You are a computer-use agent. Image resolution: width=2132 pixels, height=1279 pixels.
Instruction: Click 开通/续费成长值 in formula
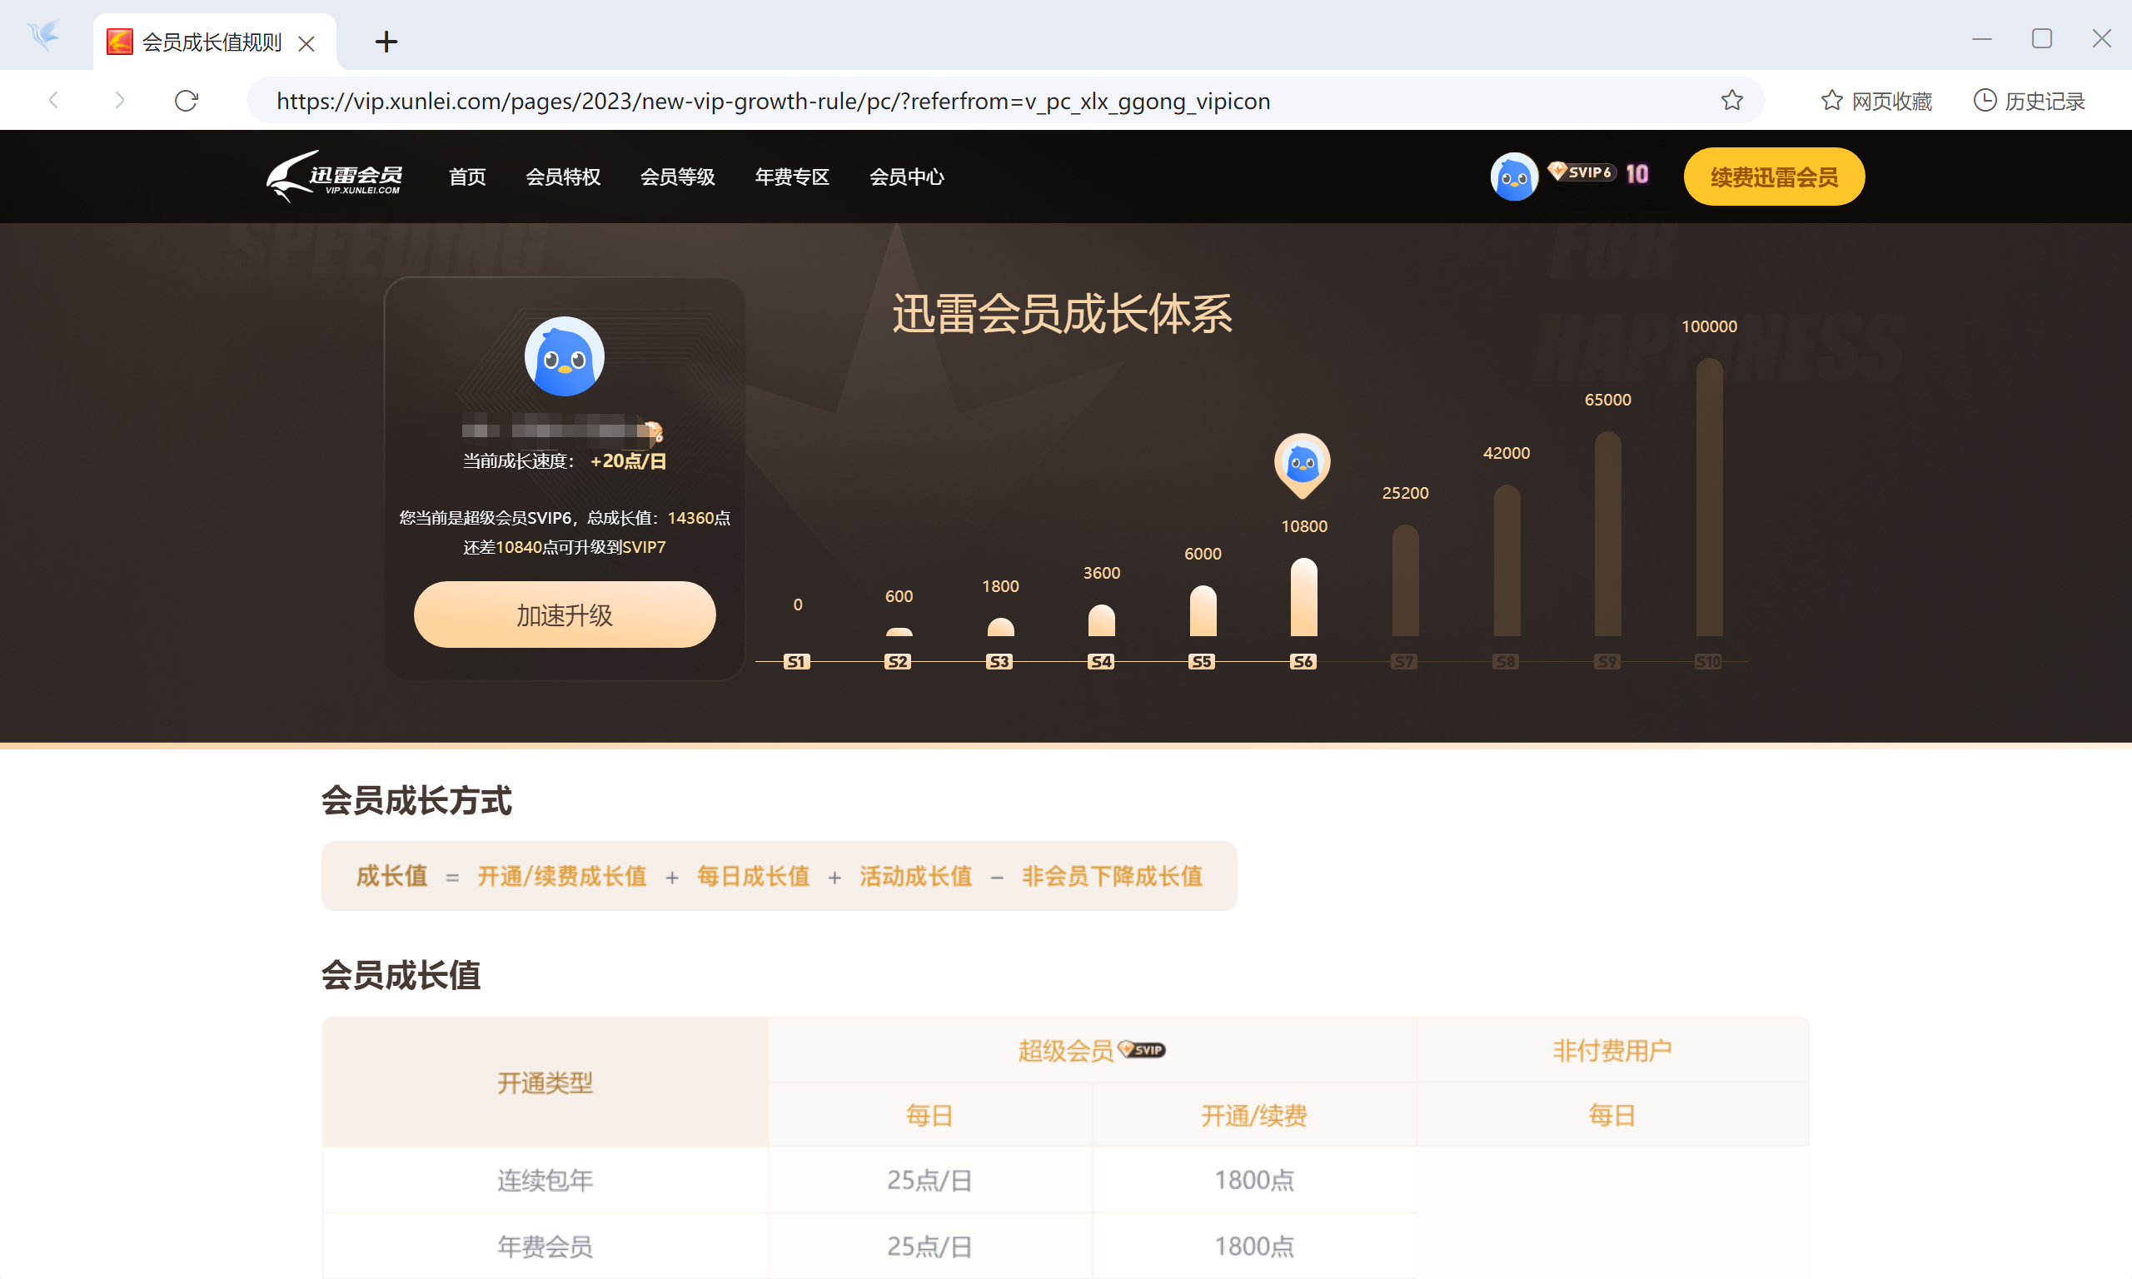click(562, 876)
